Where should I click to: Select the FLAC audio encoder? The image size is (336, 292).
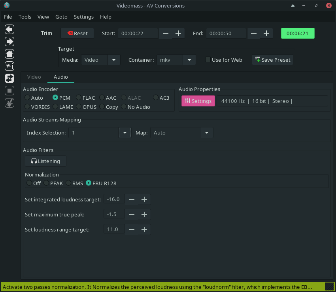tap(85, 98)
